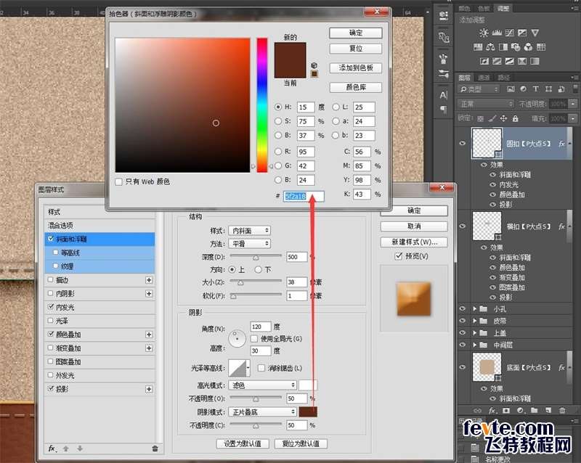This screenshot has height=463, width=581.
Task: Lock all with the padlock icon
Action: (x=515, y=118)
